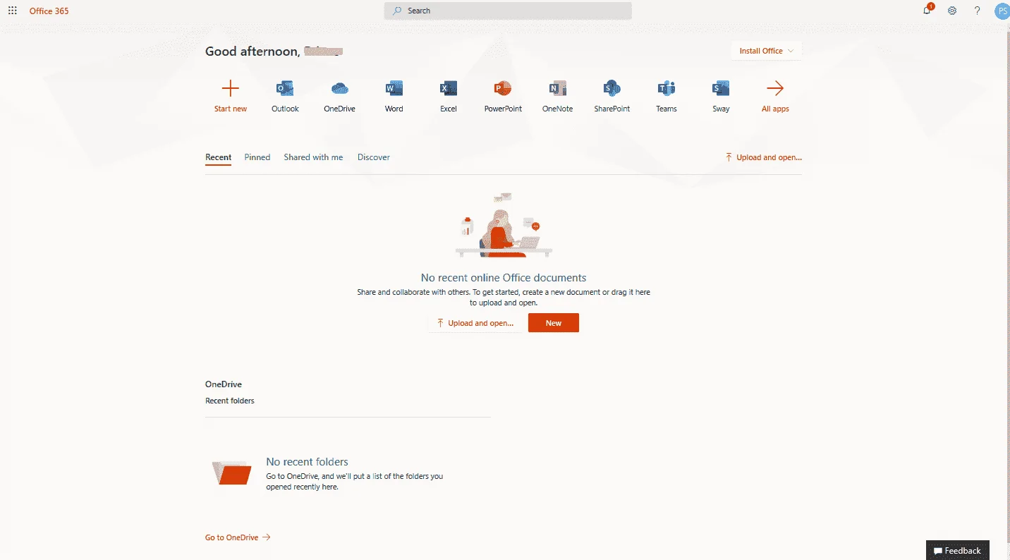
Task: Switch to the Discover tab
Action: pyautogui.click(x=374, y=157)
